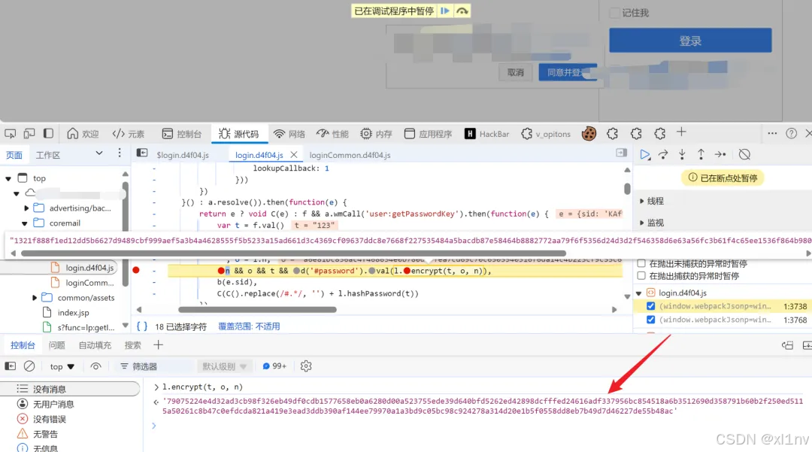This screenshot has width=812, height=452.
Task: Add another tool with the plus icon
Action: coord(681,132)
